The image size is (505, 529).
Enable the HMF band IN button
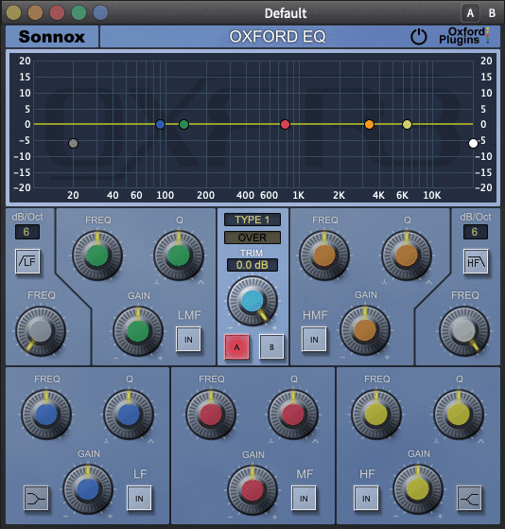(x=314, y=340)
